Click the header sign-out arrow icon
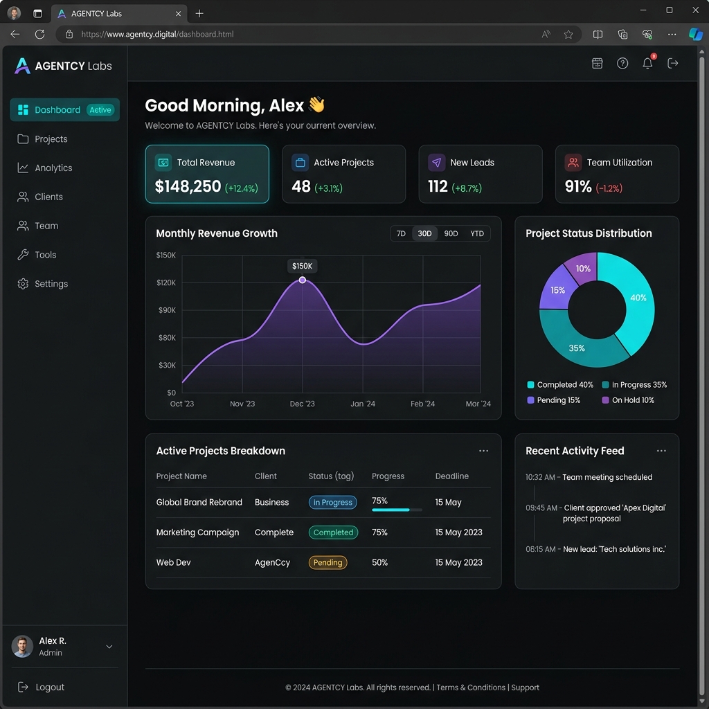Viewport: 709px width, 709px height. [x=673, y=63]
